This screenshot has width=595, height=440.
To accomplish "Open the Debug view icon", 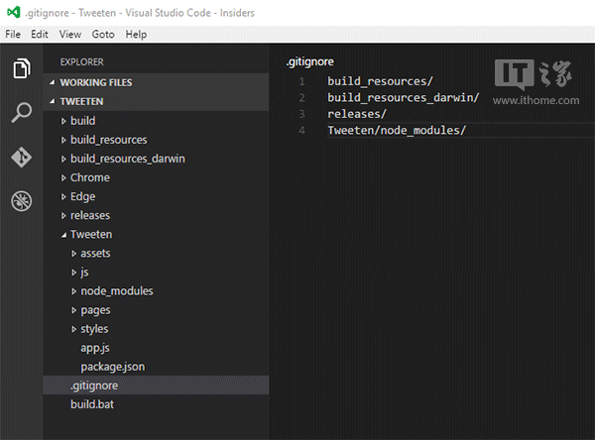I will (21, 201).
